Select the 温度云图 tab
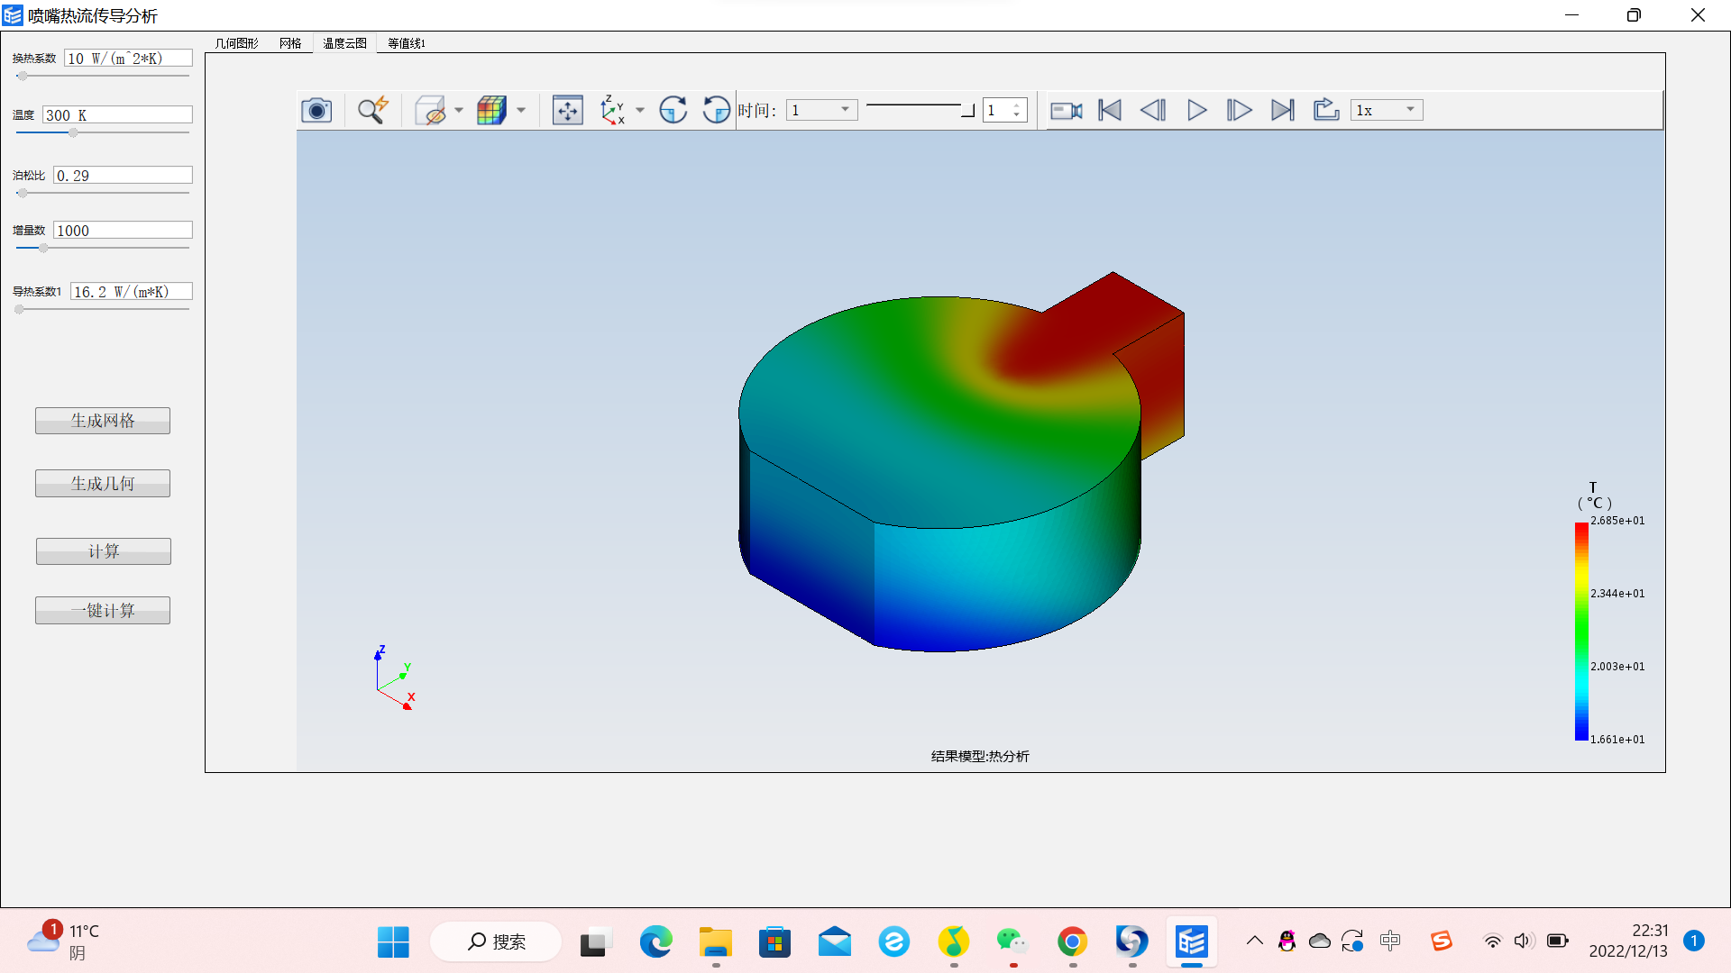This screenshot has width=1731, height=973. 345,43
